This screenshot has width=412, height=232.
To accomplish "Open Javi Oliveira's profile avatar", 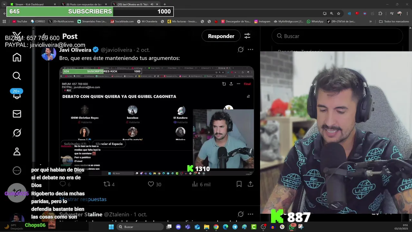I will point(49,53).
